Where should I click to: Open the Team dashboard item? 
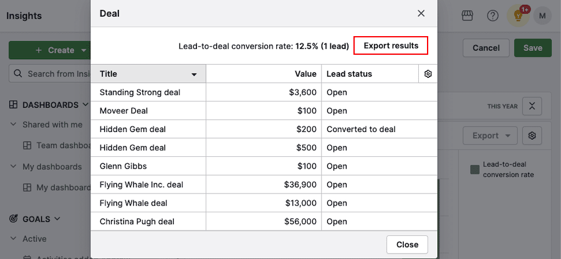point(59,145)
